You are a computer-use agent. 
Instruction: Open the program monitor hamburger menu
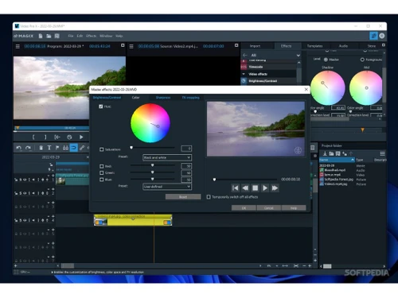coord(18,46)
